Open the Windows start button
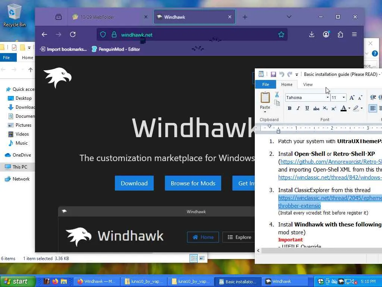The width and height of the screenshot is (382, 287). pyautogui.click(x=18, y=281)
